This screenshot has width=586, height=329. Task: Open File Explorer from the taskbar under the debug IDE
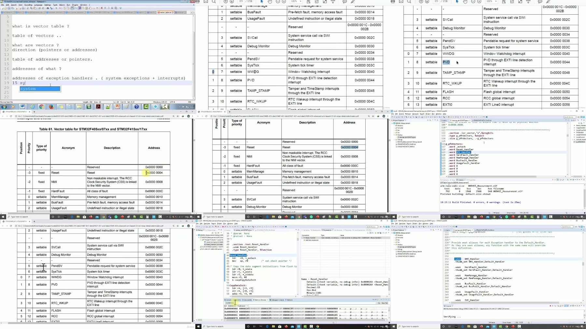(x=273, y=326)
